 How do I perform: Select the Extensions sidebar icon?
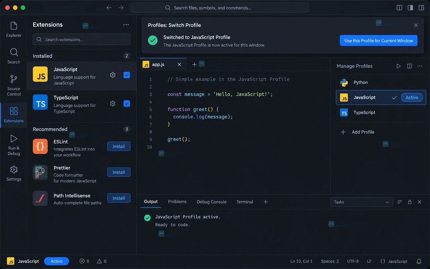pyautogui.click(x=14, y=115)
